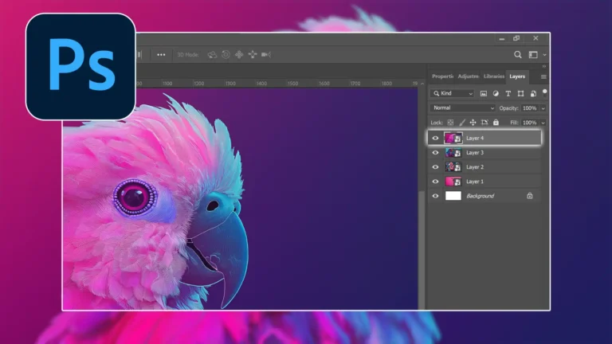This screenshot has height=344, width=612.
Task: Open the search magnifier in options bar
Action: pos(517,55)
